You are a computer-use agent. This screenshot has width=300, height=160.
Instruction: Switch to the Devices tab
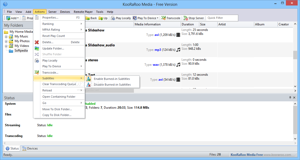30,148
